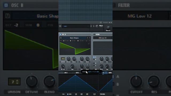Click the SEM 0 semitone value
Viewport: 171px width, 96px height.
70,41
